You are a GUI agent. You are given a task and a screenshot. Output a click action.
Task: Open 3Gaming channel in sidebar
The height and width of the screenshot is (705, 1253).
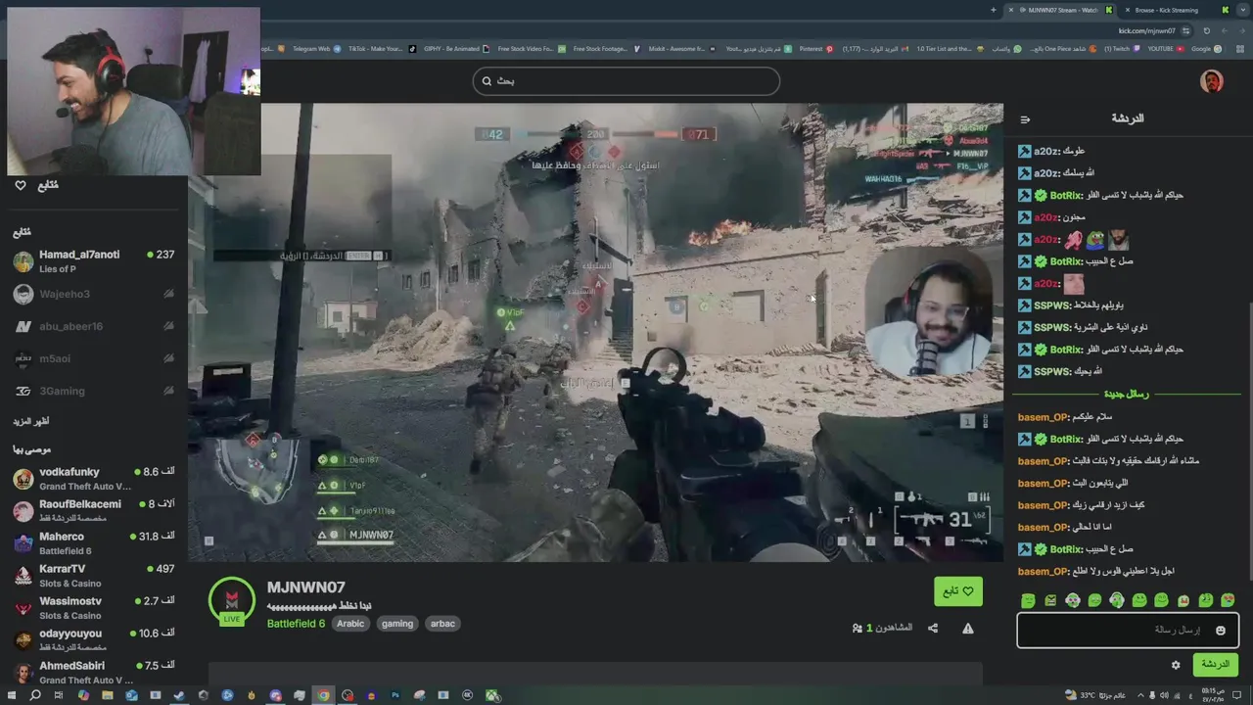94,391
